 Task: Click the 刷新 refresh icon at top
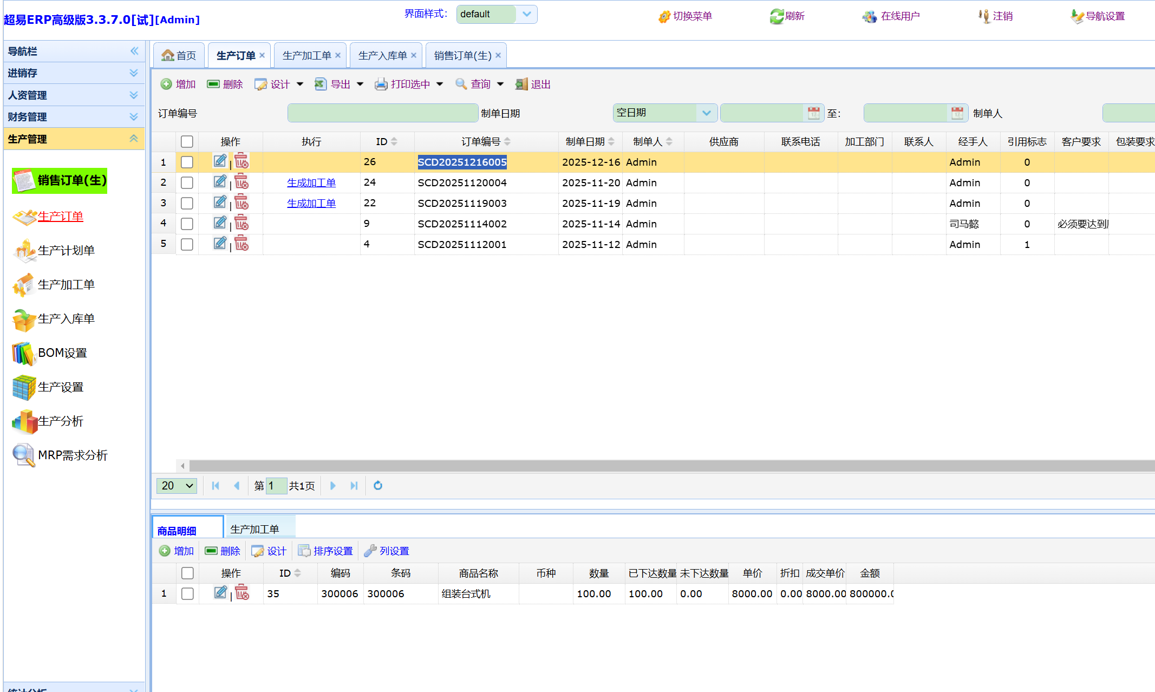click(x=776, y=16)
